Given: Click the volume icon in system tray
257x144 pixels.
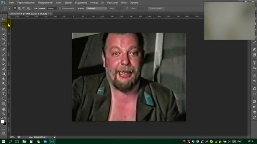Looking at the screenshot, I should tap(229, 142).
